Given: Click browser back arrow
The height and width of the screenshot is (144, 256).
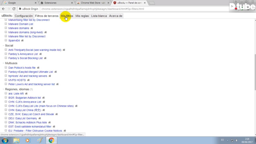Looking at the screenshot, I should 4,9.
